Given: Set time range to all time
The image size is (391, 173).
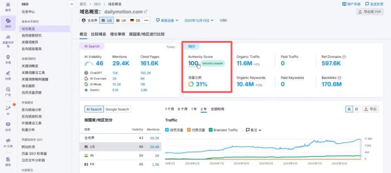Looking at the screenshot, I should pos(217,109).
